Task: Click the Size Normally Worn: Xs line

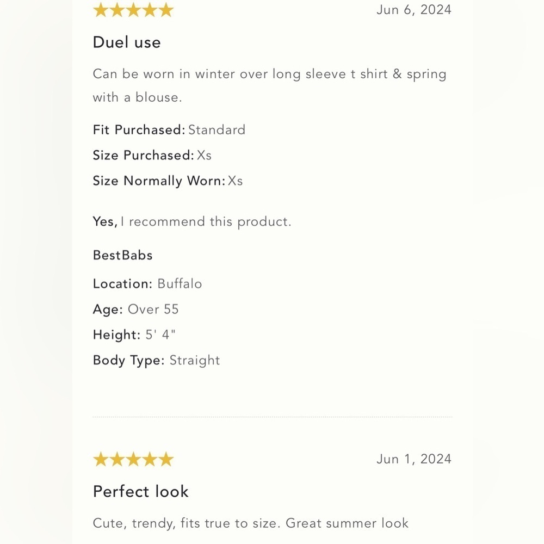Action: (x=168, y=181)
